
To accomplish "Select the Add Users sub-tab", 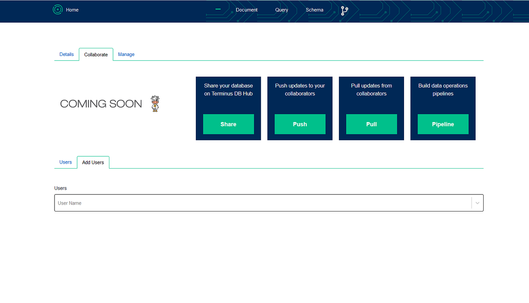I will 93,162.
